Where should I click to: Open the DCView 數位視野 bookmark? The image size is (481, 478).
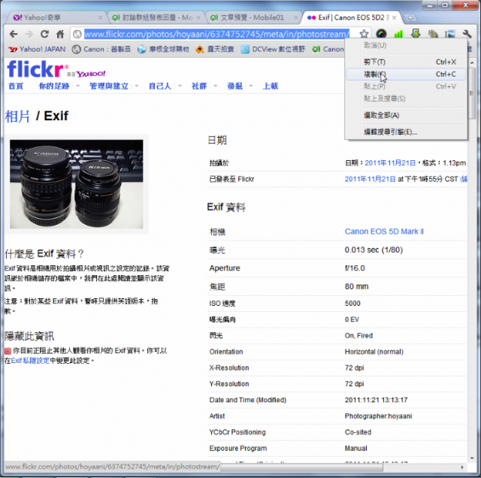(x=273, y=49)
